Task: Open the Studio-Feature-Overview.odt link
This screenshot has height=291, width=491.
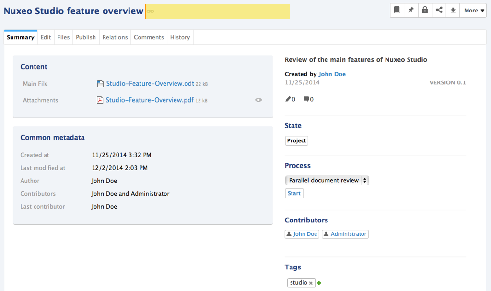Action: pos(150,83)
